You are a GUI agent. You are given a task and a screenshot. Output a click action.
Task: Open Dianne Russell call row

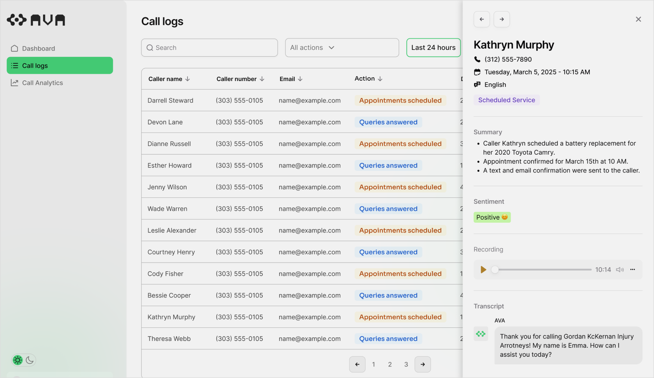(302, 144)
